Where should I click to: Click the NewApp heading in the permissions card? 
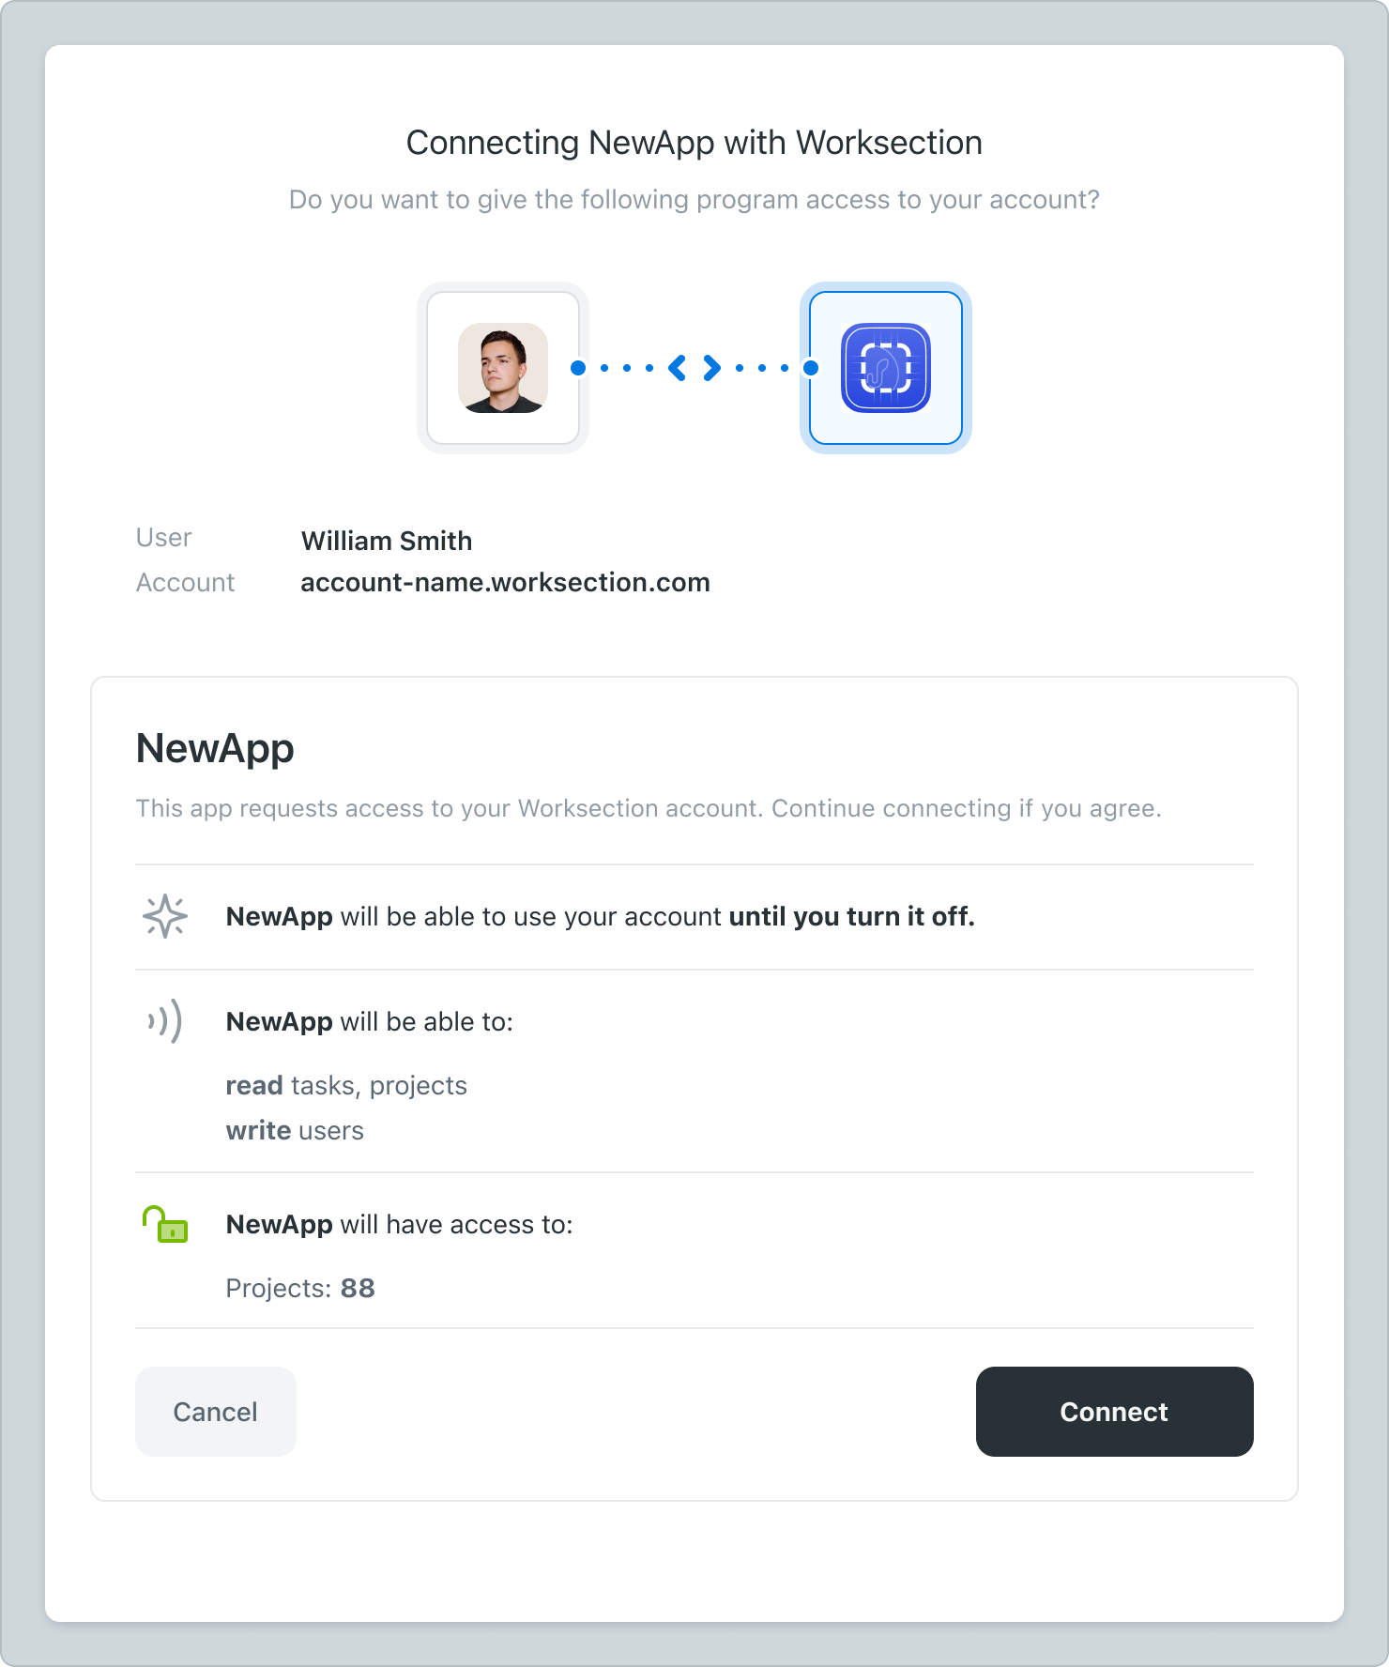[x=215, y=748]
